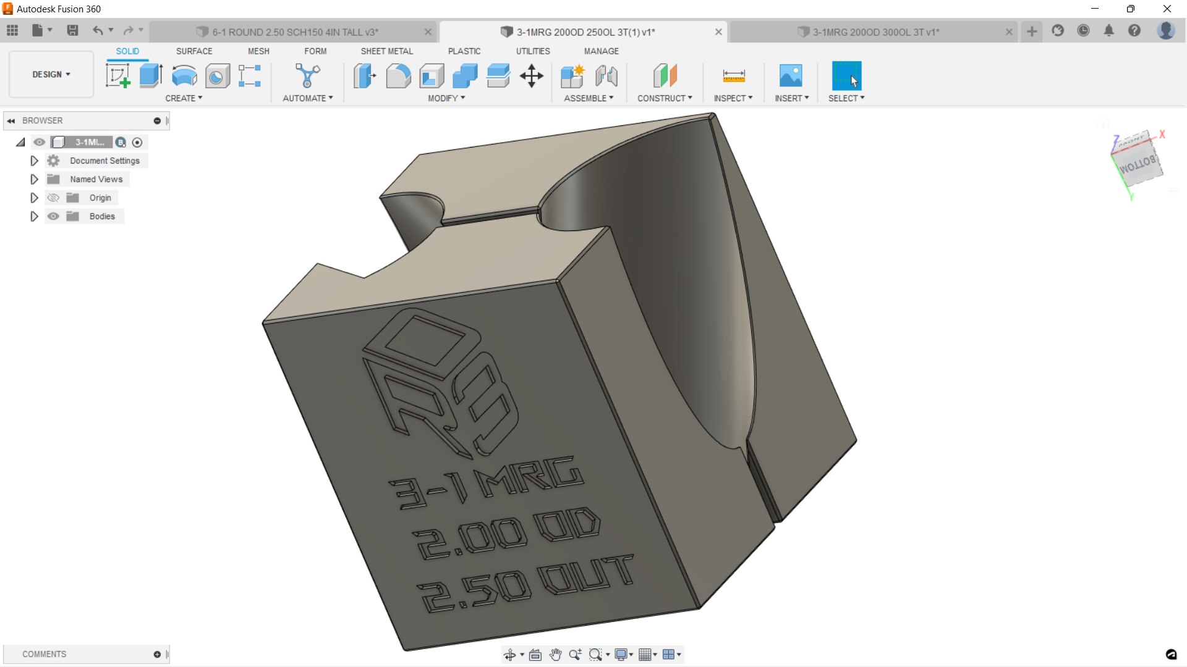Open the MODIFY dropdown menu

(x=446, y=98)
